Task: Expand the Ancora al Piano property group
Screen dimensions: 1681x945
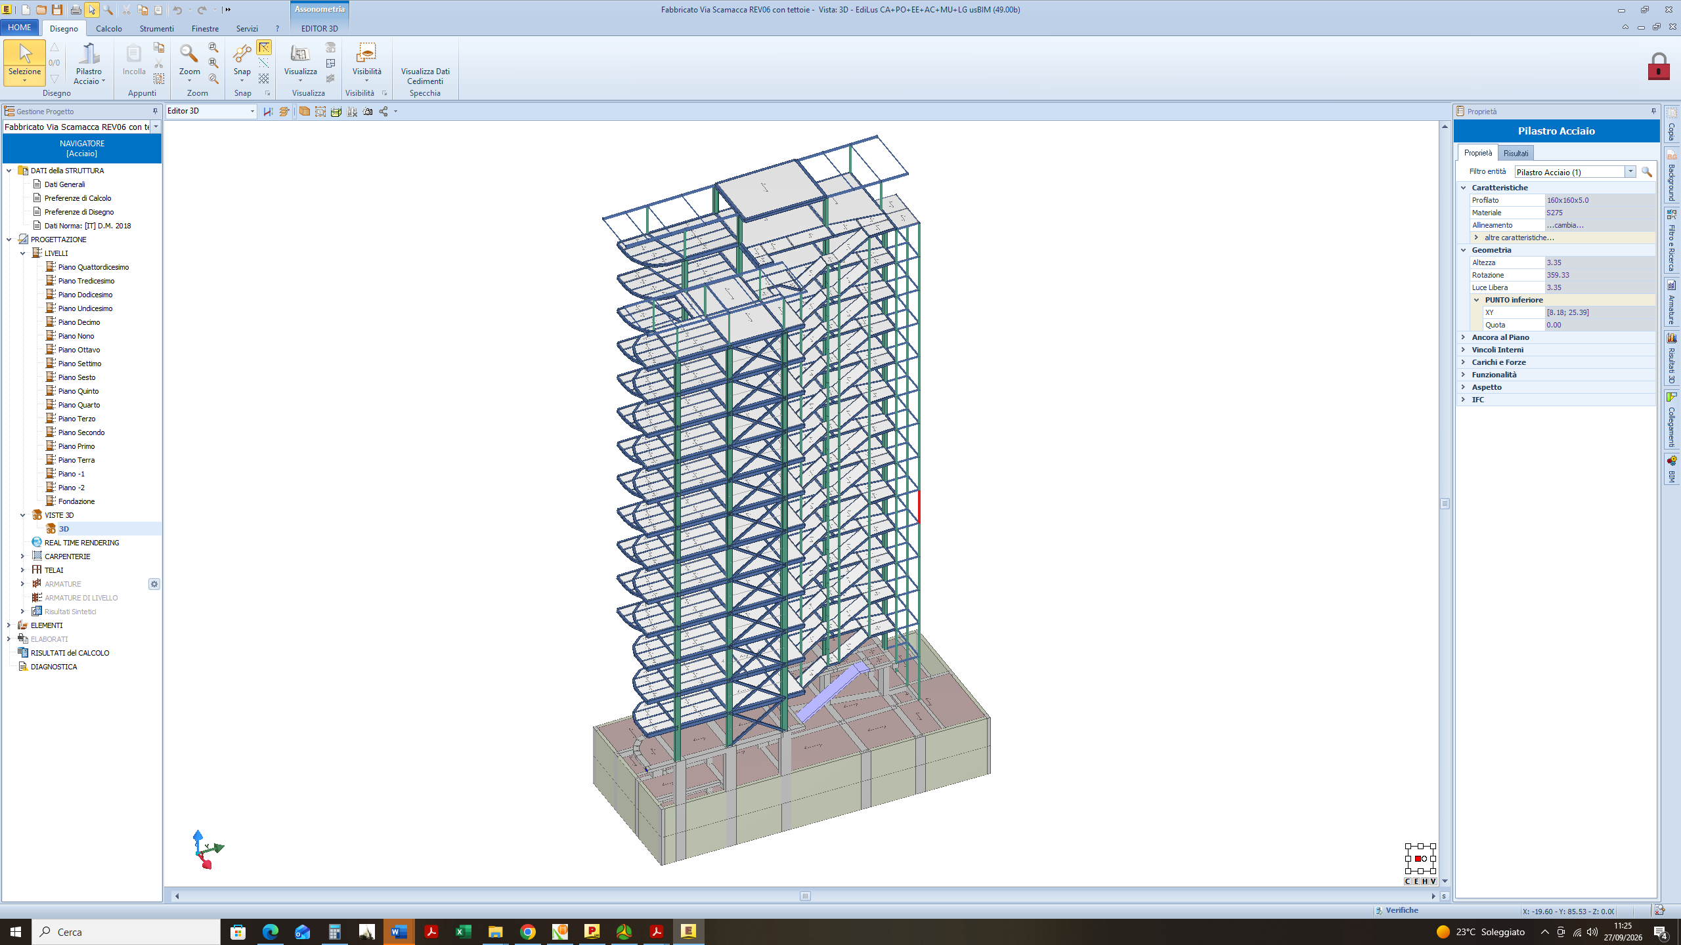Action: click(x=1463, y=337)
